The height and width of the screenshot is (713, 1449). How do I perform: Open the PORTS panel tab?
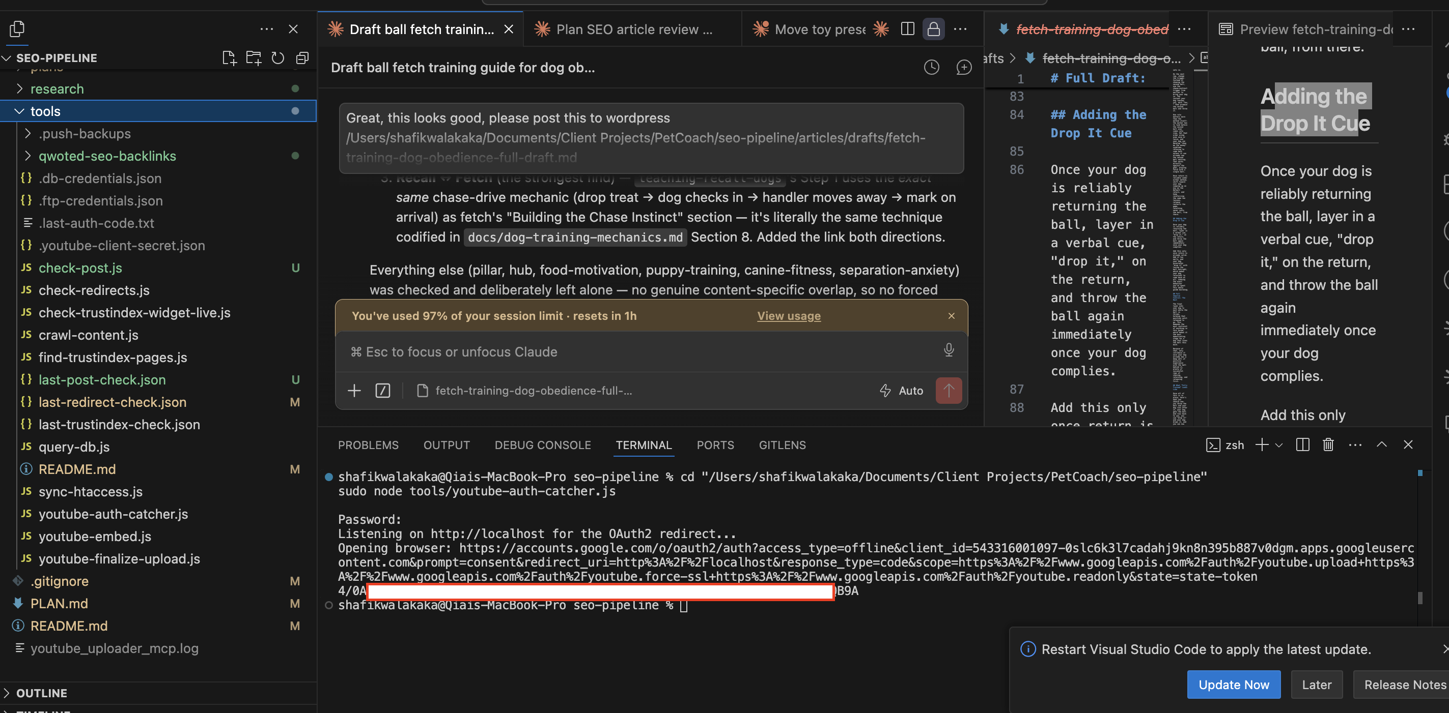[x=715, y=444]
